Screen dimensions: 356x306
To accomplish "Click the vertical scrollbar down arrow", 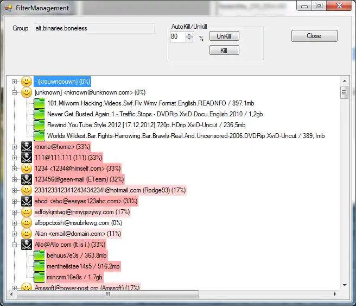I will (345, 285).
